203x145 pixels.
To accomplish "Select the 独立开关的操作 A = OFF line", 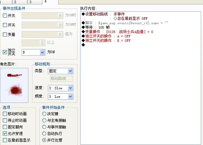I will point(106,36).
